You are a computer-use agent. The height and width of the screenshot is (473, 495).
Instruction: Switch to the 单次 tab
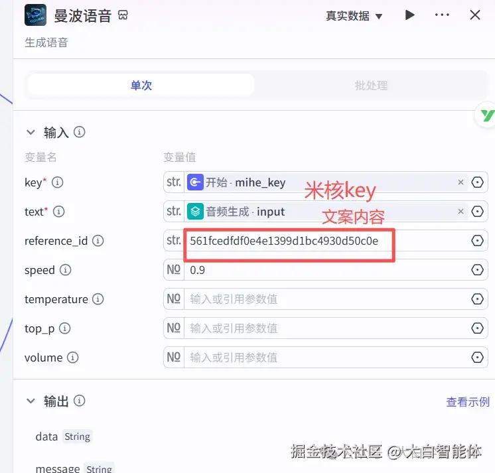click(141, 85)
